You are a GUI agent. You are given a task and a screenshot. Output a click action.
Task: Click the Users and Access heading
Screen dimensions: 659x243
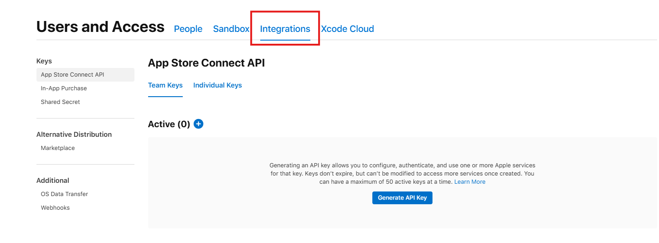pos(100,27)
